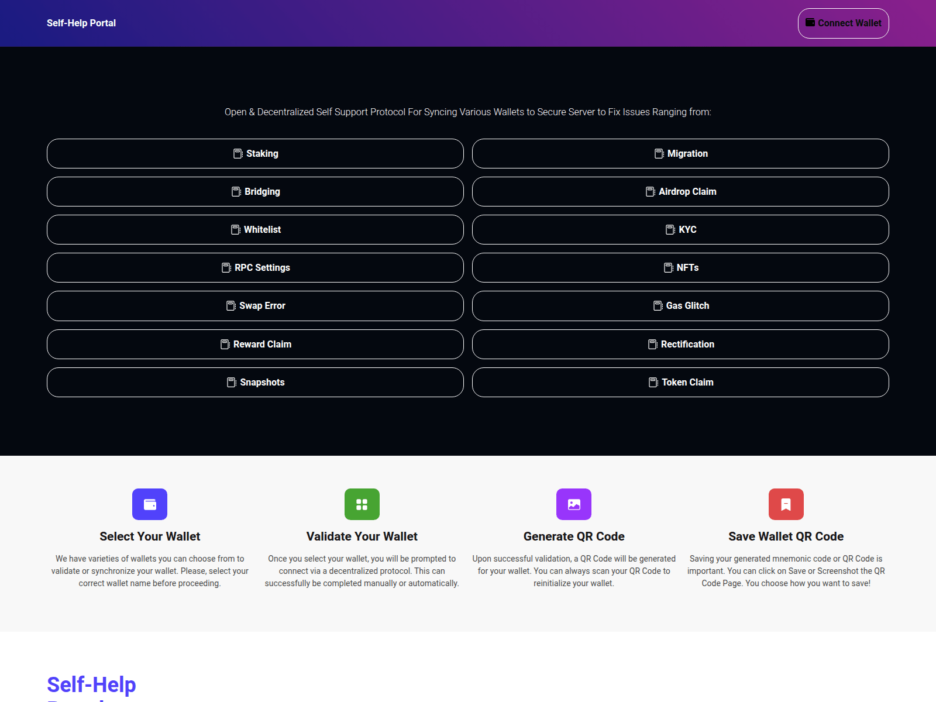Image resolution: width=936 pixels, height=702 pixels.
Task: Select the Airdrop Claim button
Action: 680,192
